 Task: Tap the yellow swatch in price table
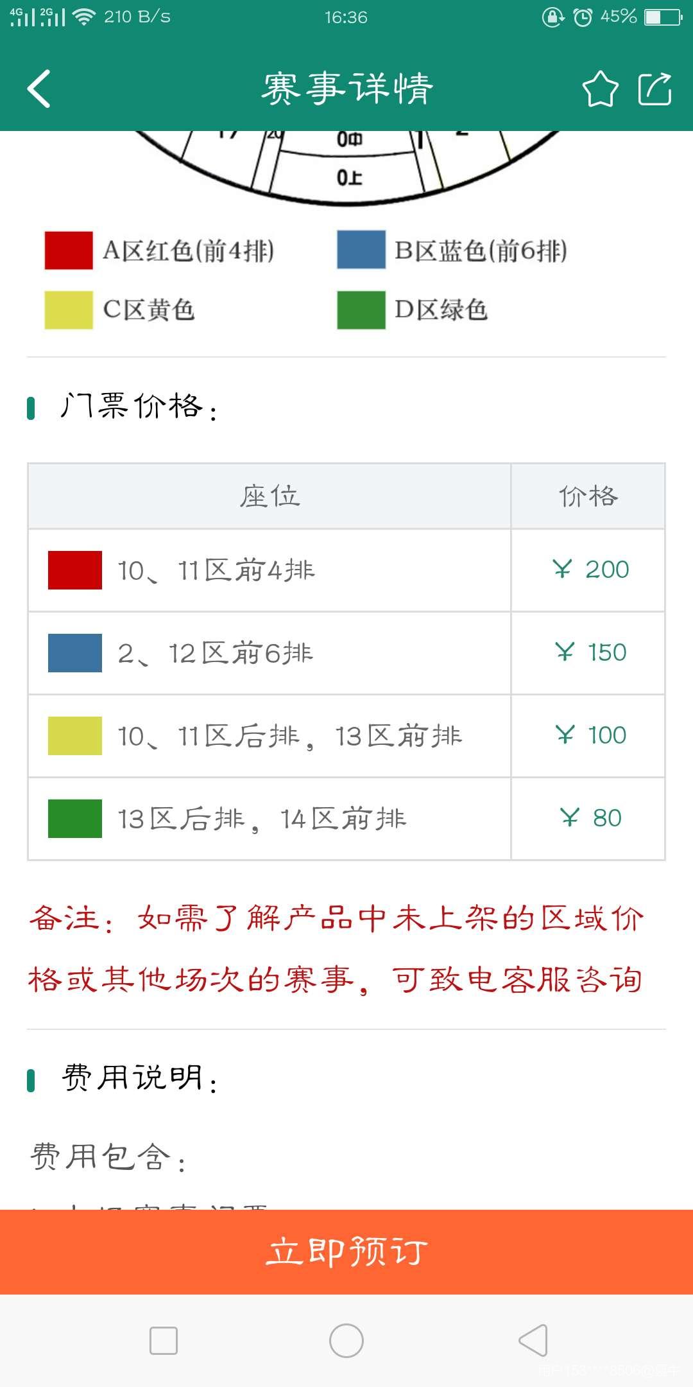(75, 736)
